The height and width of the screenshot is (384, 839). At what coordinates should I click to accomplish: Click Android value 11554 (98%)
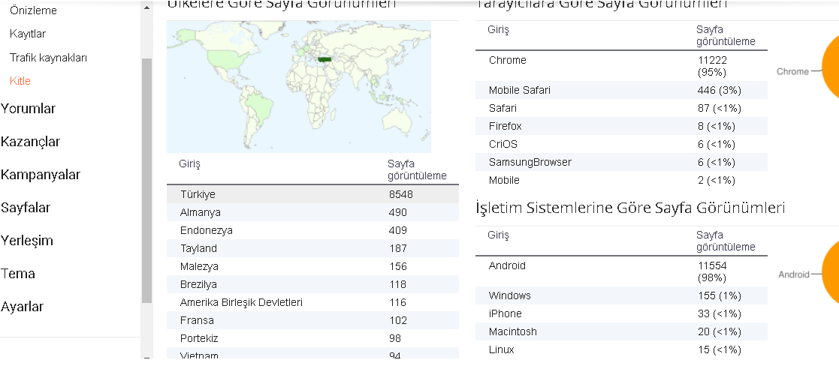click(712, 271)
